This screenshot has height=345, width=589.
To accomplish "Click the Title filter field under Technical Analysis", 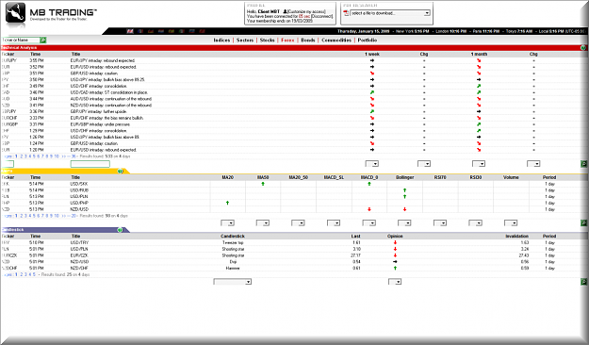I will point(90,164).
